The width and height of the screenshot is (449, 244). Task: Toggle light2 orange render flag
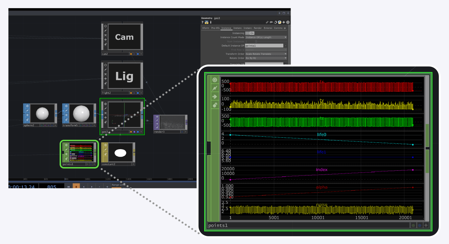pyautogui.click(x=131, y=93)
